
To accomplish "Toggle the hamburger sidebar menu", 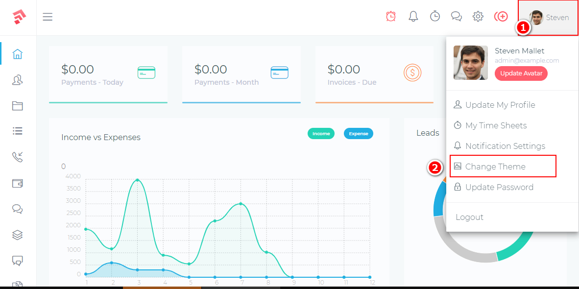I will 48,17.
